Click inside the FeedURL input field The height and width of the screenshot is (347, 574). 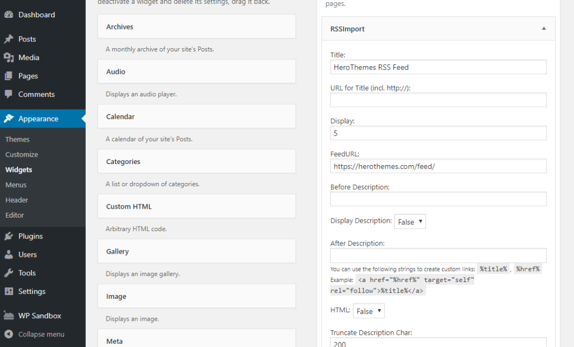pos(437,166)
